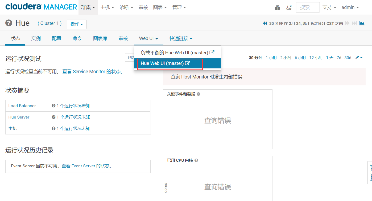Select Hue Web UI (master) menu entry
372x201 pixels.
(x=177, y=63)
